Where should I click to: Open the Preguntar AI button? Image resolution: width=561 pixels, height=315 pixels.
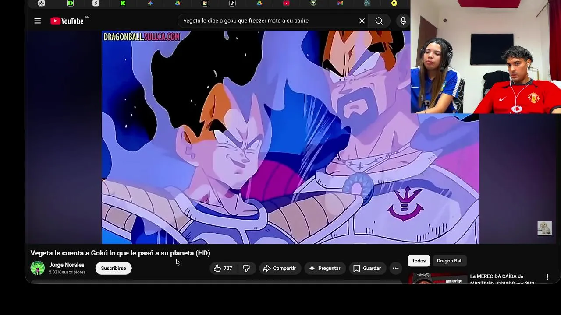(x=325, y=268)
